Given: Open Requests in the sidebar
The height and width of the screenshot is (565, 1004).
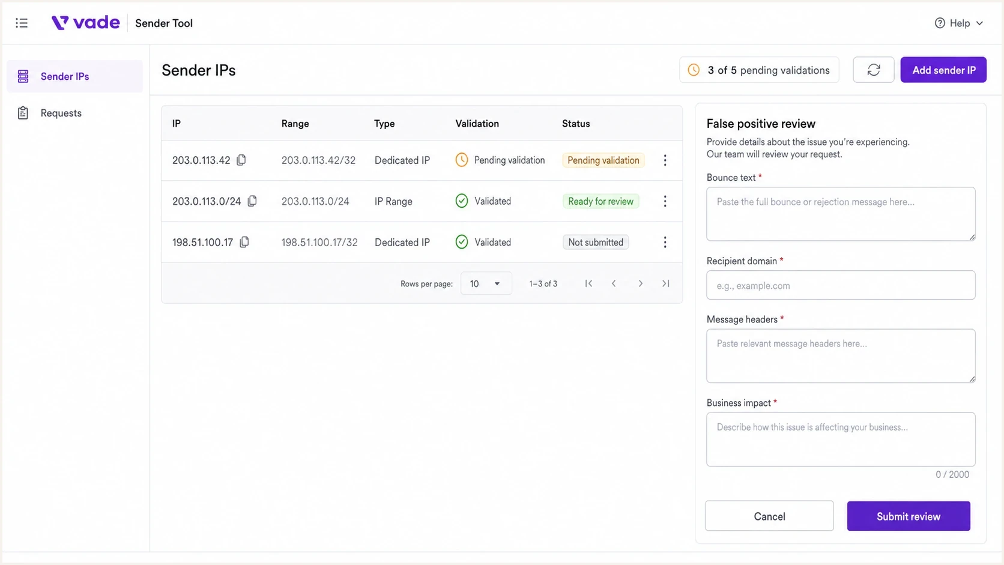Looking at the screenshot, I should 75,113.
